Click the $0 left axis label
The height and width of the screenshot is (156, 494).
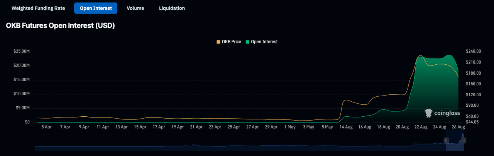point(27,122)
